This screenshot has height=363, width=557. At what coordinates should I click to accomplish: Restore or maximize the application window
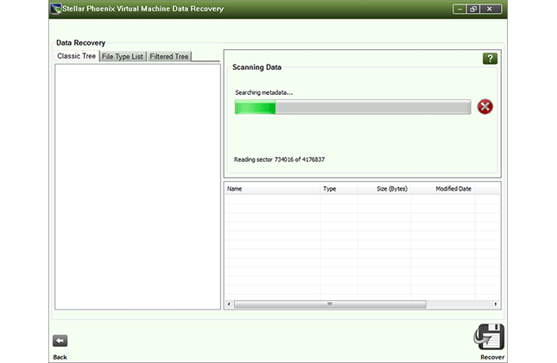pyautogui.click(x=474, y=9)
